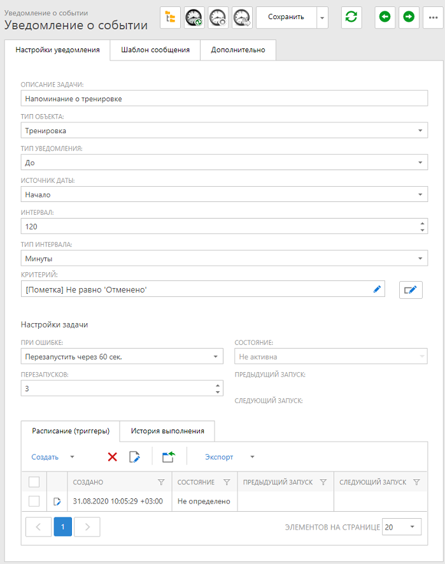Sort by the ПРЕДЫДУЩИЙ ЗАПУСК column header
445x564 pixels.
[278, 482]
